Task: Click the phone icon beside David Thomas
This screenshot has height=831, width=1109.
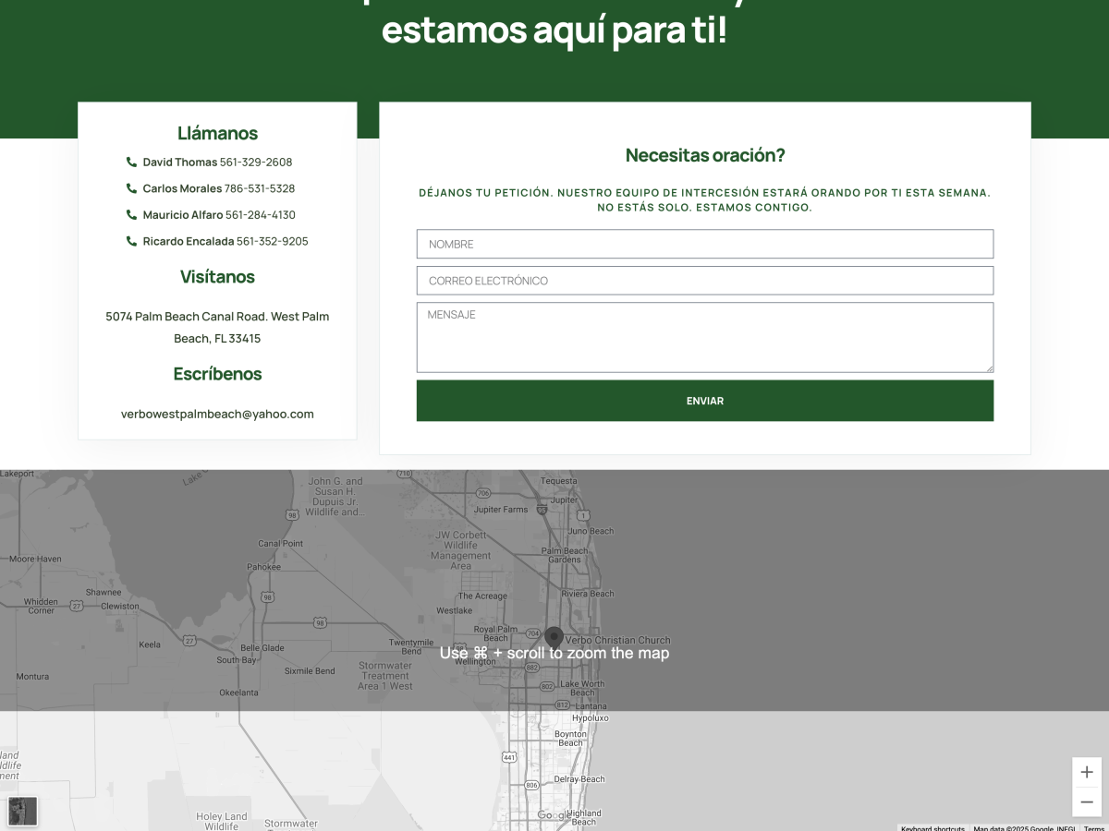Action: pyautogui.click(x=131, y=162)
